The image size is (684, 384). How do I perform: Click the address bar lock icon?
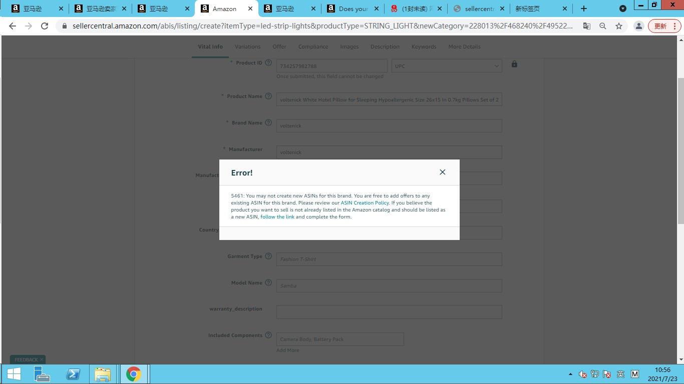pos(65,26)
